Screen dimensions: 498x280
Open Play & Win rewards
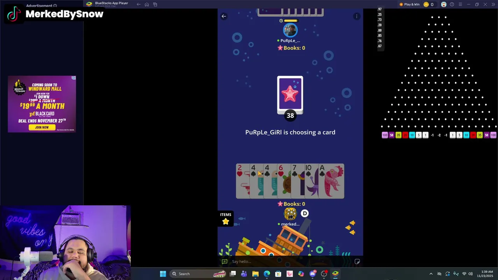tap(409, 4)
